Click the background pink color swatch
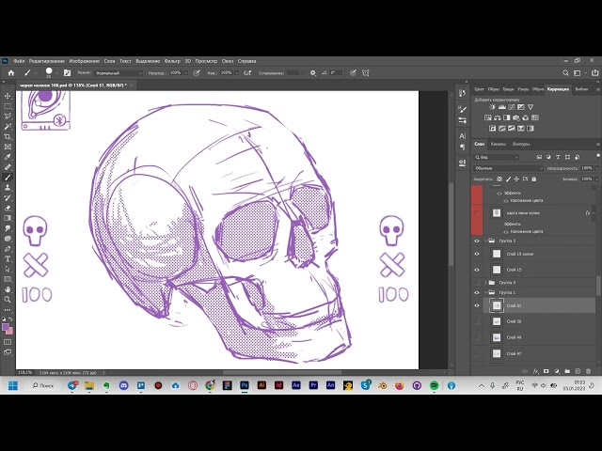The image size is (602, 451). (x=10, y=331)
